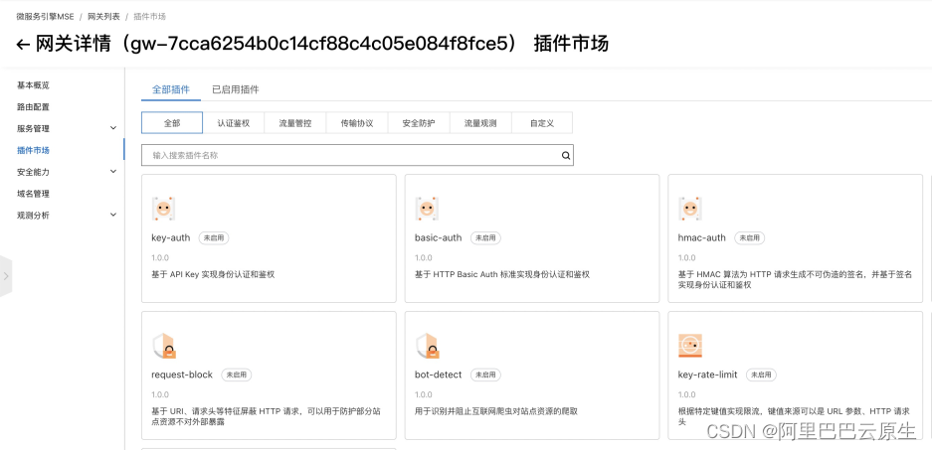Filter plugins by 安全防护
The width and height of the screenshot is (932, 450).
(419, 123)
